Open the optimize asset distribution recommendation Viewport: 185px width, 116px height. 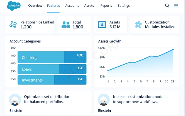tap(47, 99)
